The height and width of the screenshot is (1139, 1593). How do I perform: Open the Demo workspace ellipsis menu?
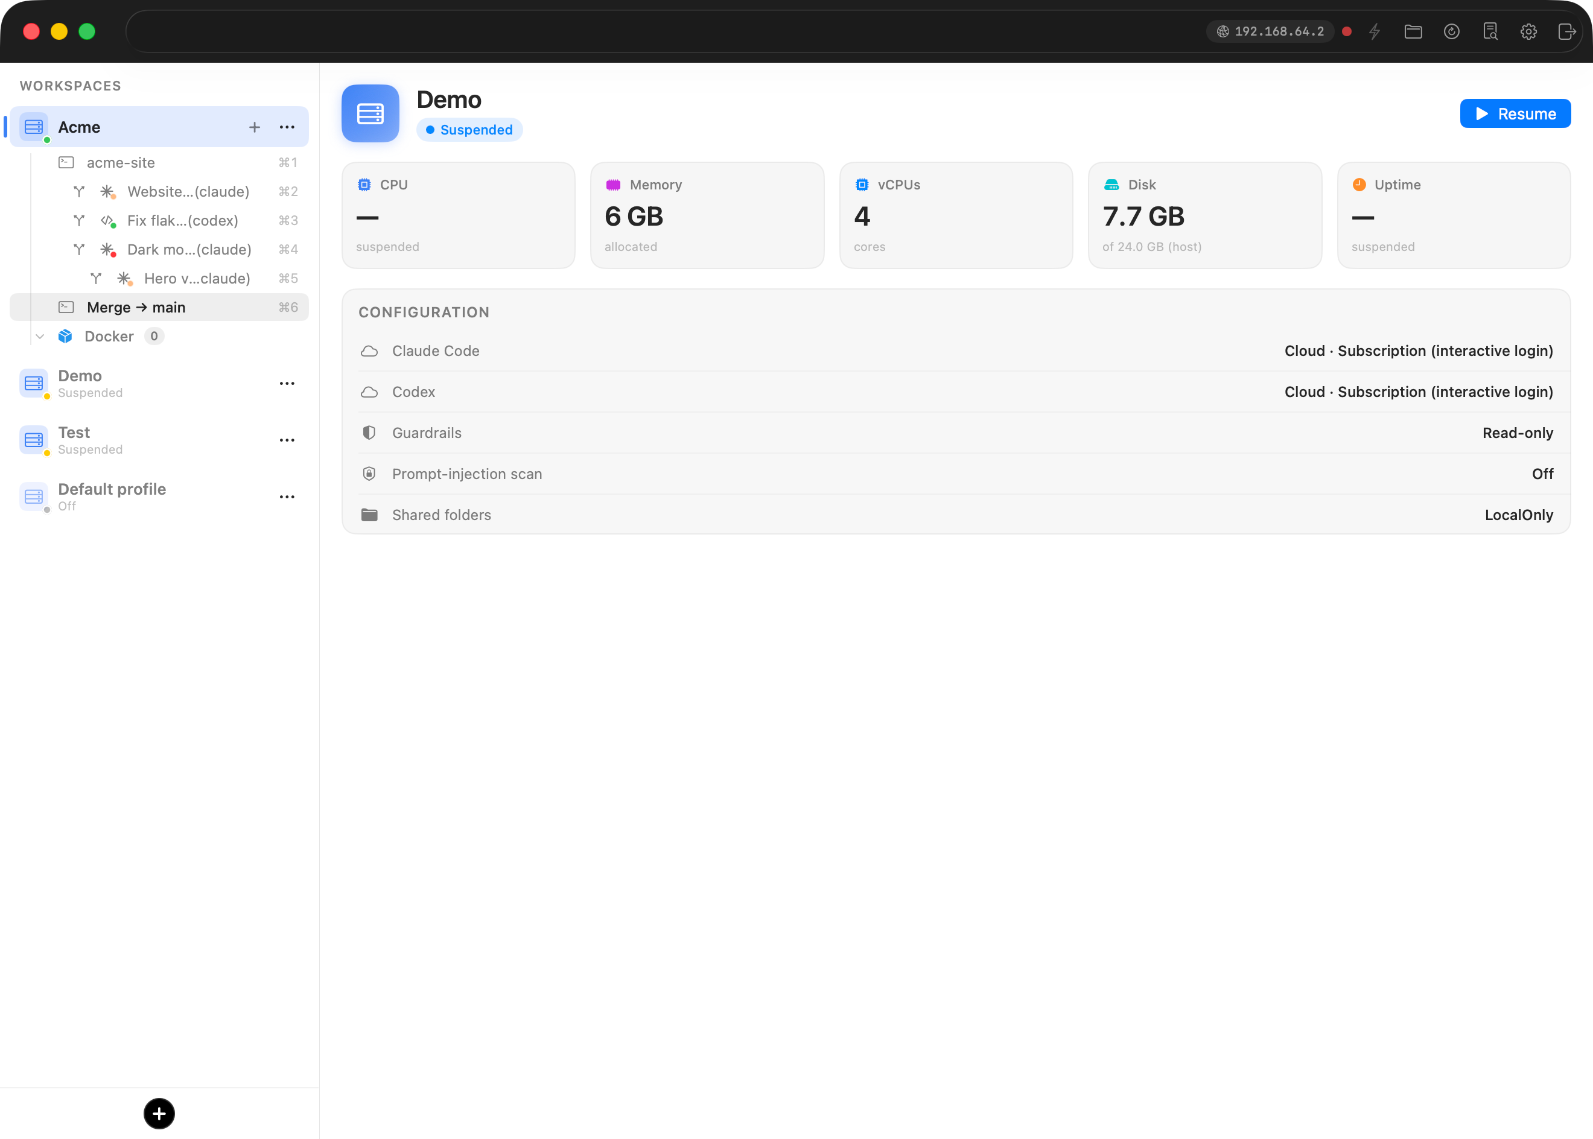287,383
